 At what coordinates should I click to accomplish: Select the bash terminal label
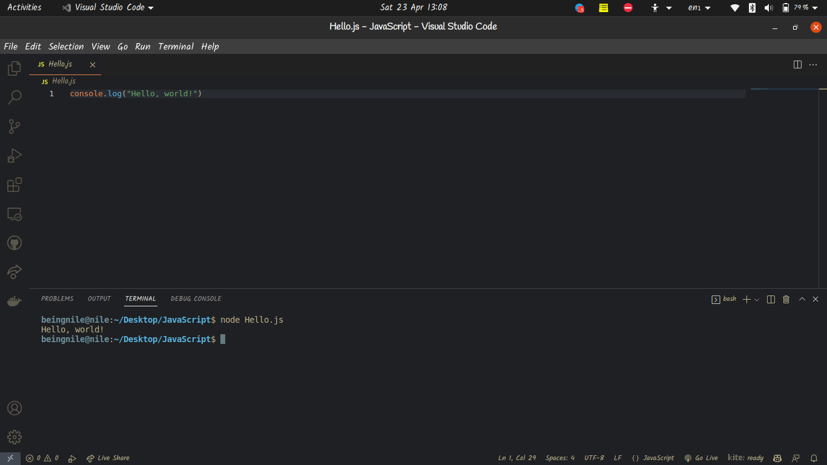[x=724, y=299]
